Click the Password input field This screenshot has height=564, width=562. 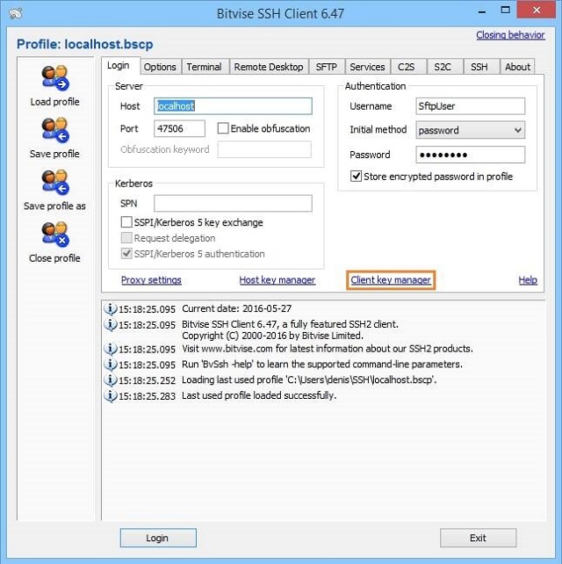click(x=471, y=155)
